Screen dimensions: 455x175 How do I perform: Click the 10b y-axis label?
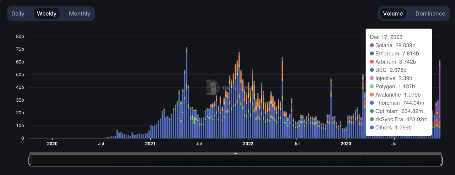20,125
